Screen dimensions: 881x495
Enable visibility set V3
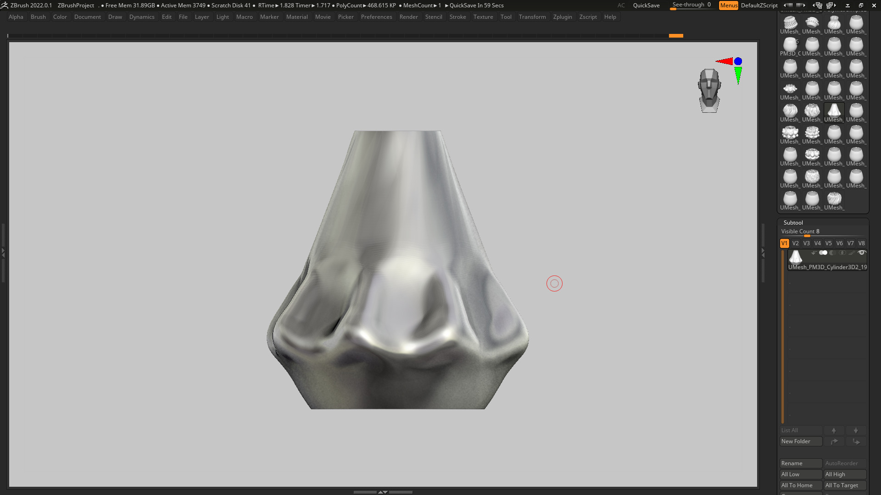pos(806,243)
